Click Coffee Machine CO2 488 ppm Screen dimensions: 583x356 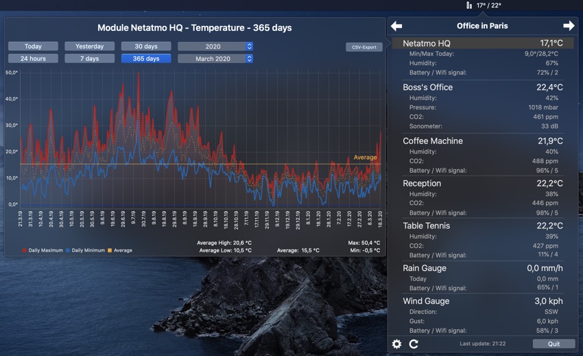[x=545, y=161]
